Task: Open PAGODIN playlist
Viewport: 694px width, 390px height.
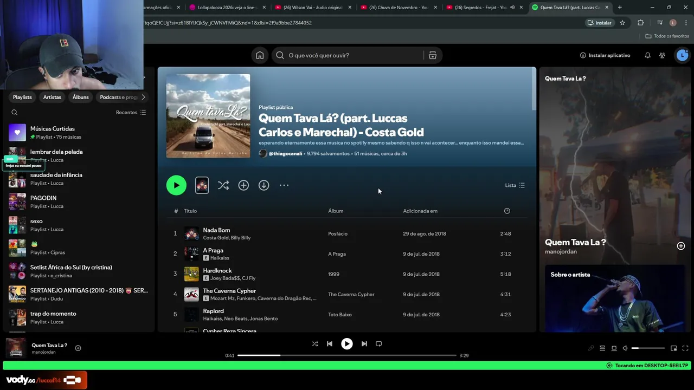Action: pos(79,202)
